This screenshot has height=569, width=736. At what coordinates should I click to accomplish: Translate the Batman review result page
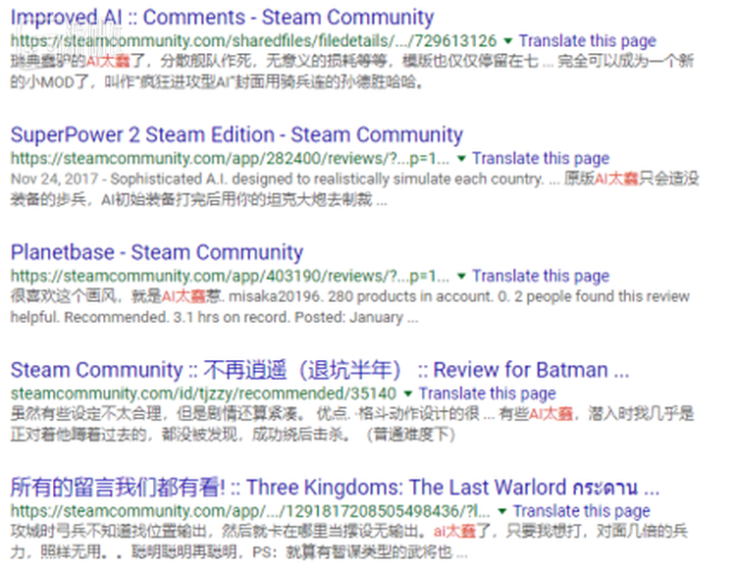(487, 393)
